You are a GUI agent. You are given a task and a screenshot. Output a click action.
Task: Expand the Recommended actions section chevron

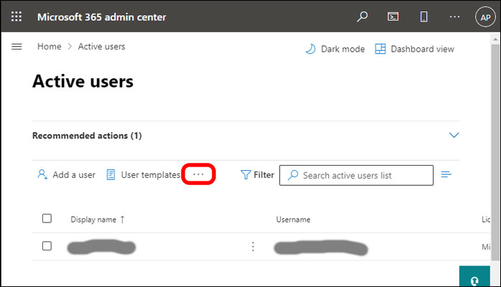click(453, 135)
